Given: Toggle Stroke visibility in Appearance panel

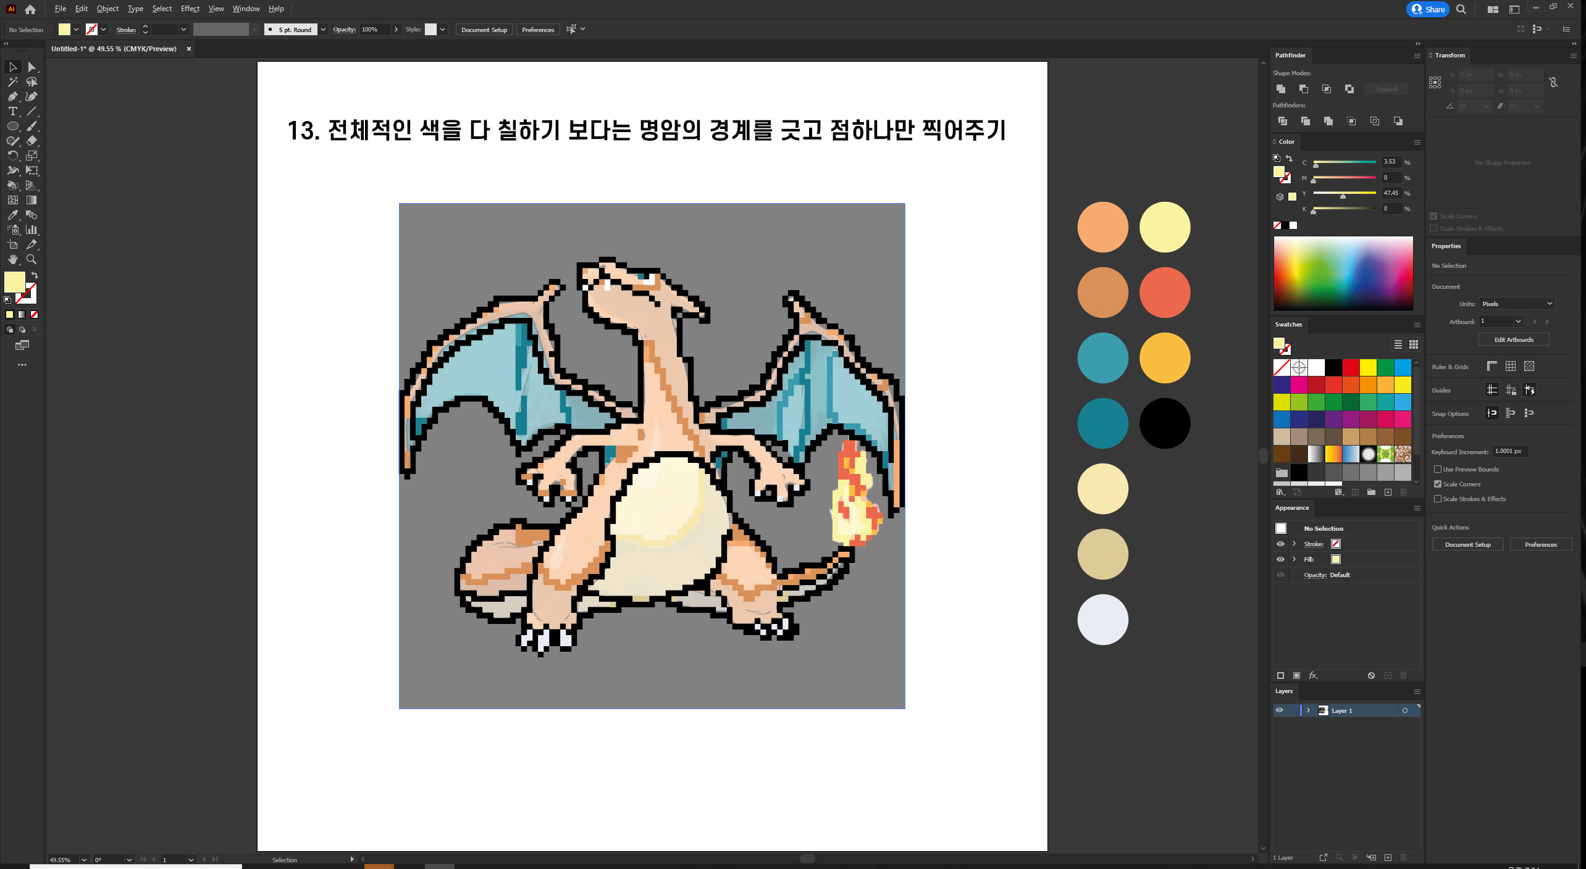Looking at the screenshot, I should tap(1280, 544).
